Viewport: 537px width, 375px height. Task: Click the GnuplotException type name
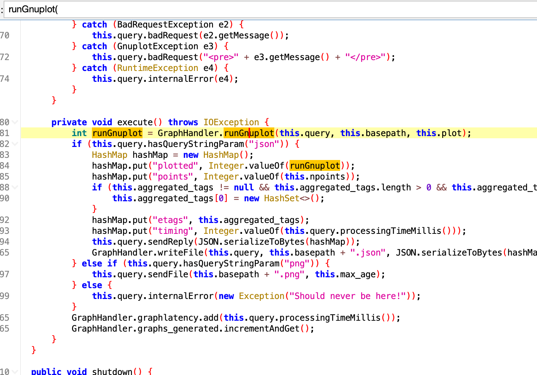[158, 46]
